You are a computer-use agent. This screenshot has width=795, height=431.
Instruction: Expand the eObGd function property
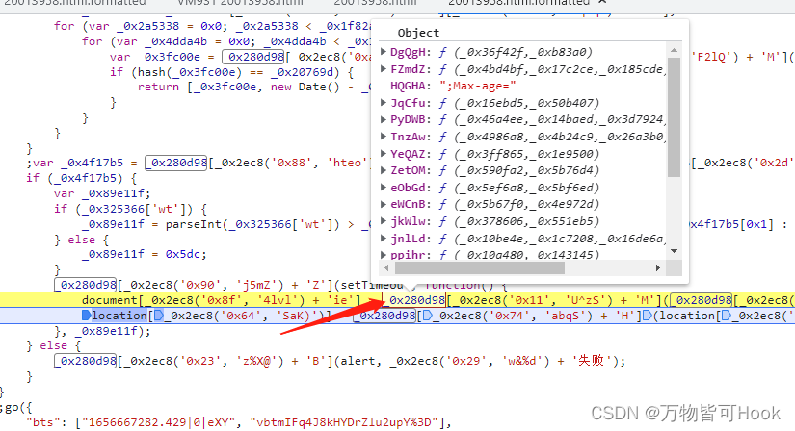pyautogui.click(x=384, y=188)
